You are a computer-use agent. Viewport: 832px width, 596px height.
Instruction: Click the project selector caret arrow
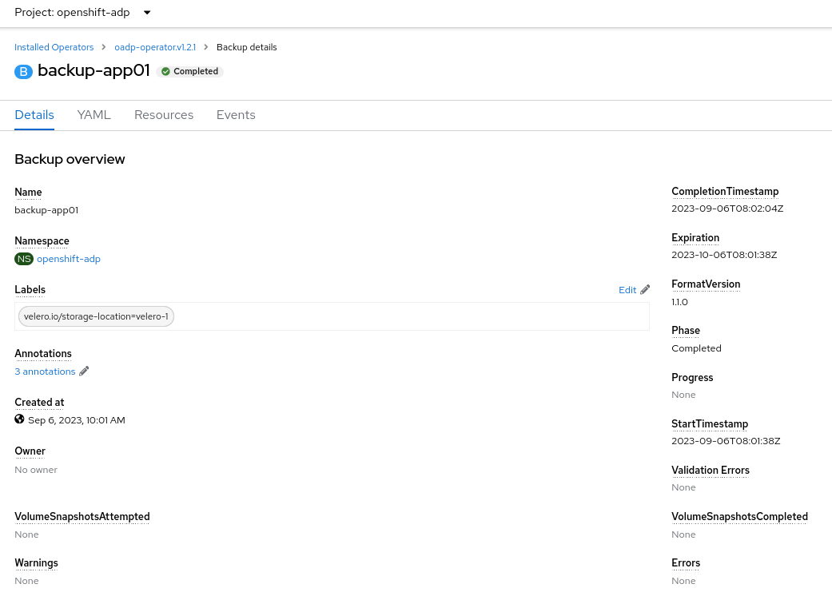pos(147,12)
